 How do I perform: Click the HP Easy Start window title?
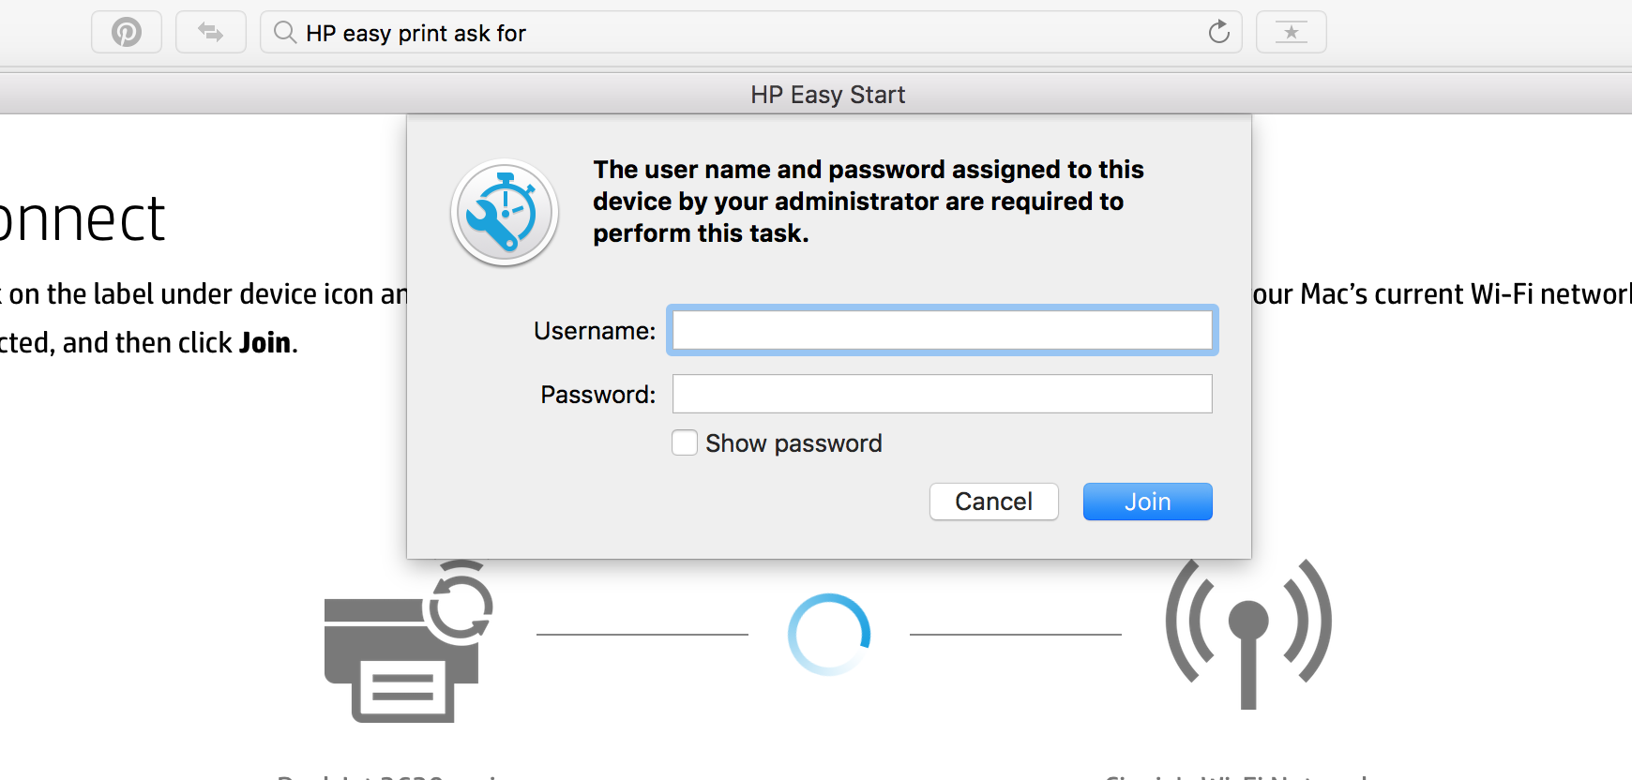[827, 95]
